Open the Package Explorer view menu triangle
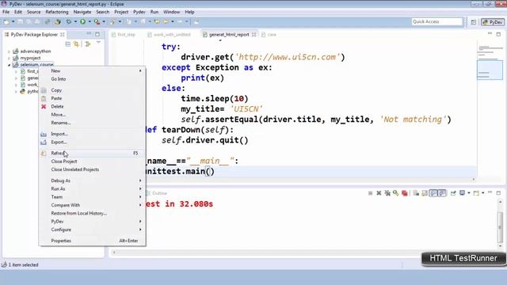507x285 pixels. [98, 43]
